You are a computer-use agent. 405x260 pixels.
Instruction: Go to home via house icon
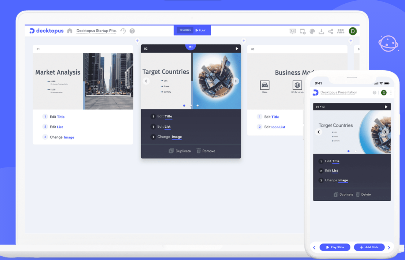point(70,31)
